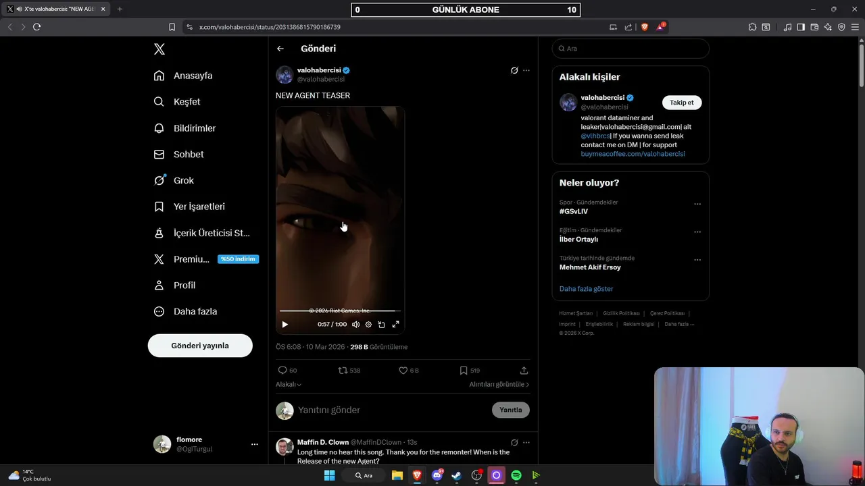Play the NEW AGENT TEASER video
The height and width of the screenshot is (486, 865).
pos(285,325)
